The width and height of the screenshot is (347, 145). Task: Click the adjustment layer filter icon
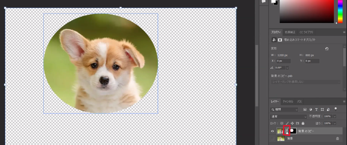(x=311, y=110)
